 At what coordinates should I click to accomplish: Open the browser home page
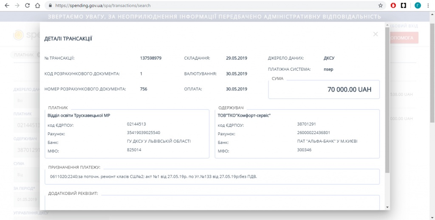point(37,6)
